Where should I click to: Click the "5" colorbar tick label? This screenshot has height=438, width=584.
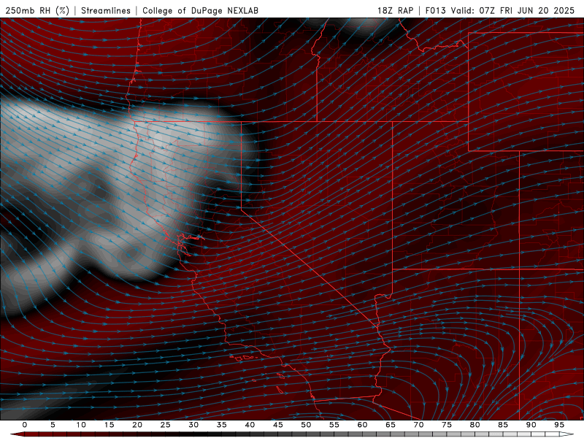53,425
